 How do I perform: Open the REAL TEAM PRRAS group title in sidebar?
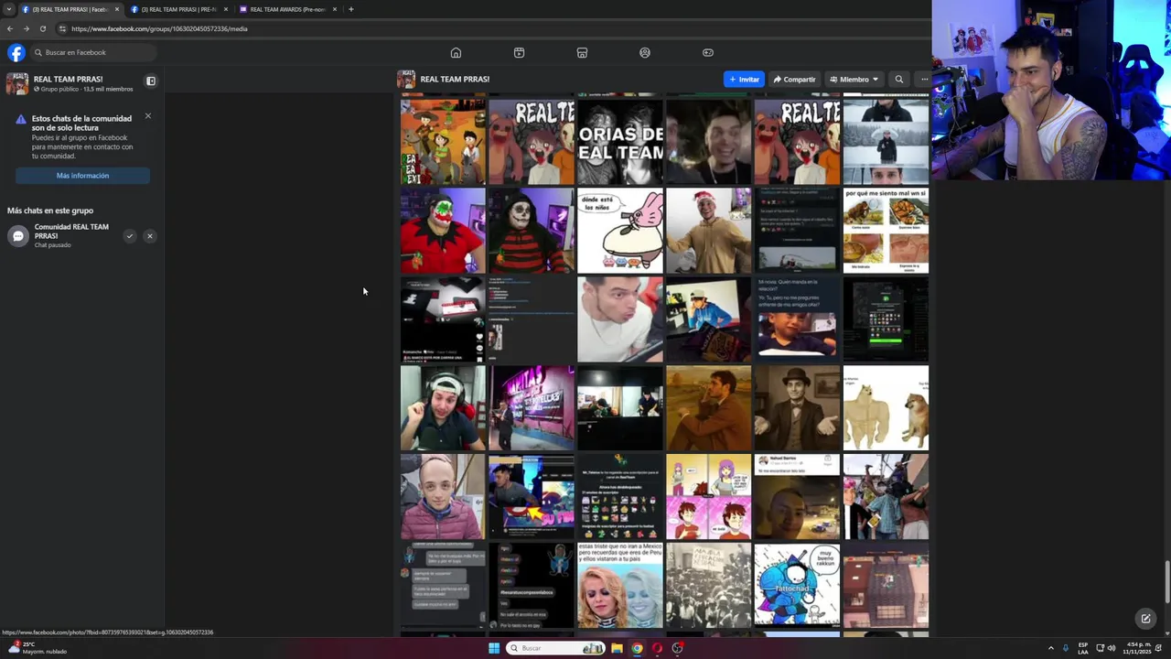(x=68, y=79)
